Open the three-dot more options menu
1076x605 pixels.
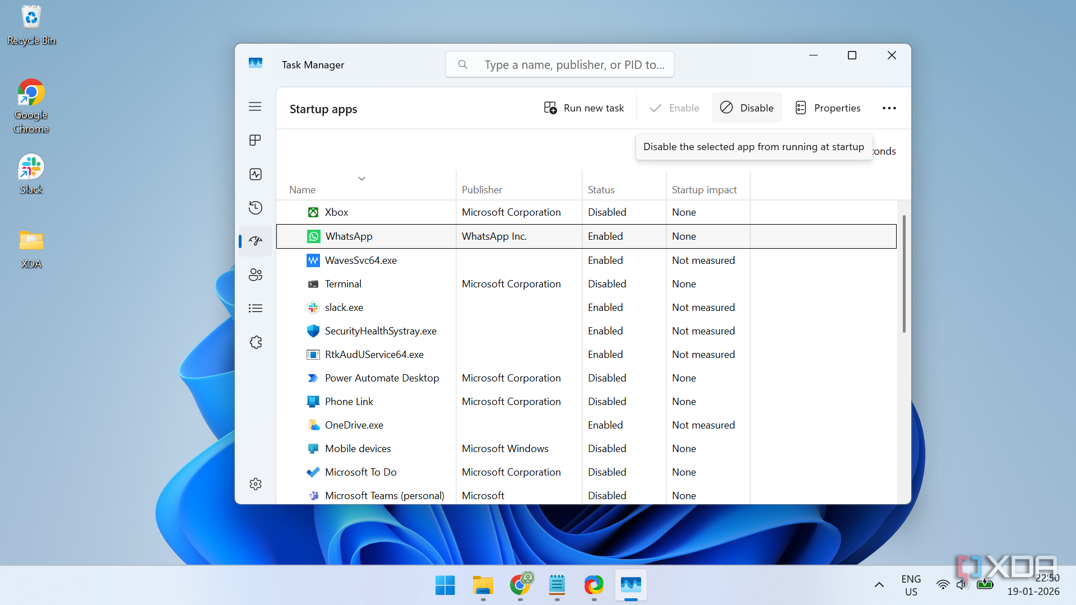pyautogui.click(x=889, y=108)
